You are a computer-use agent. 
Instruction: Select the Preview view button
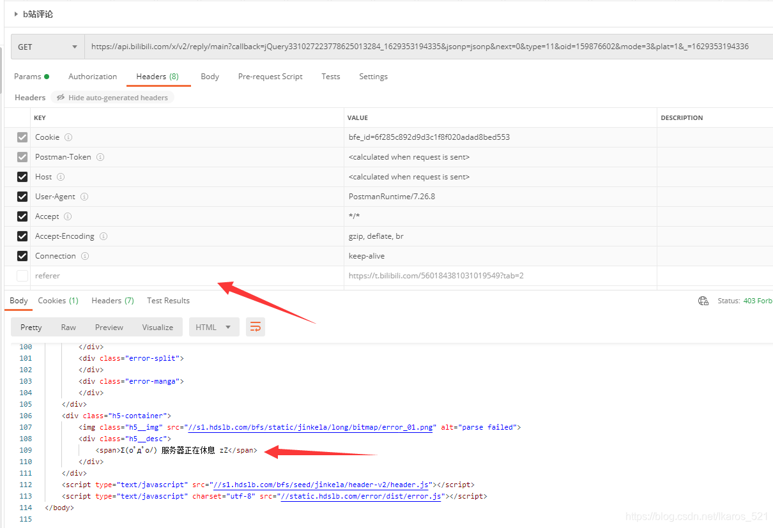[109, 327]
